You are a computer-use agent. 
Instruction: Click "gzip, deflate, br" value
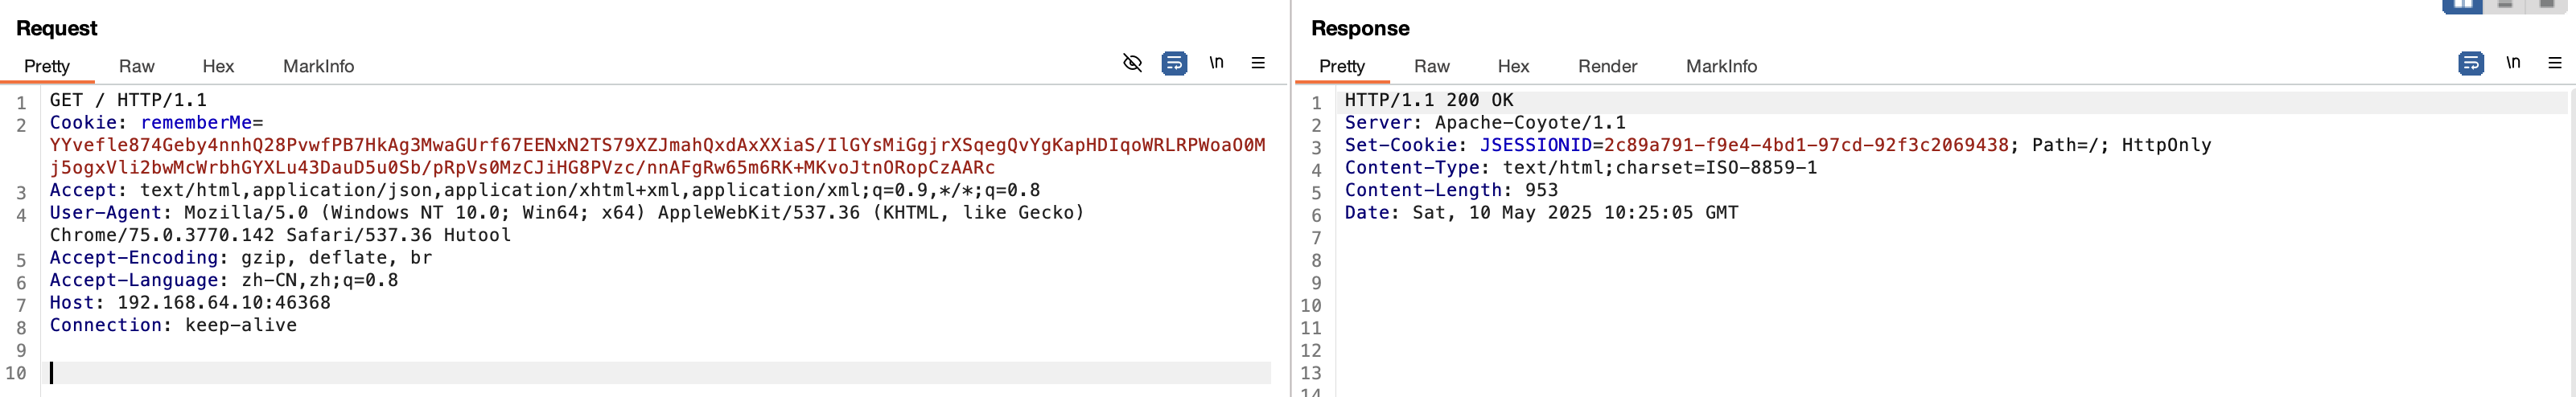coord(336,257)
